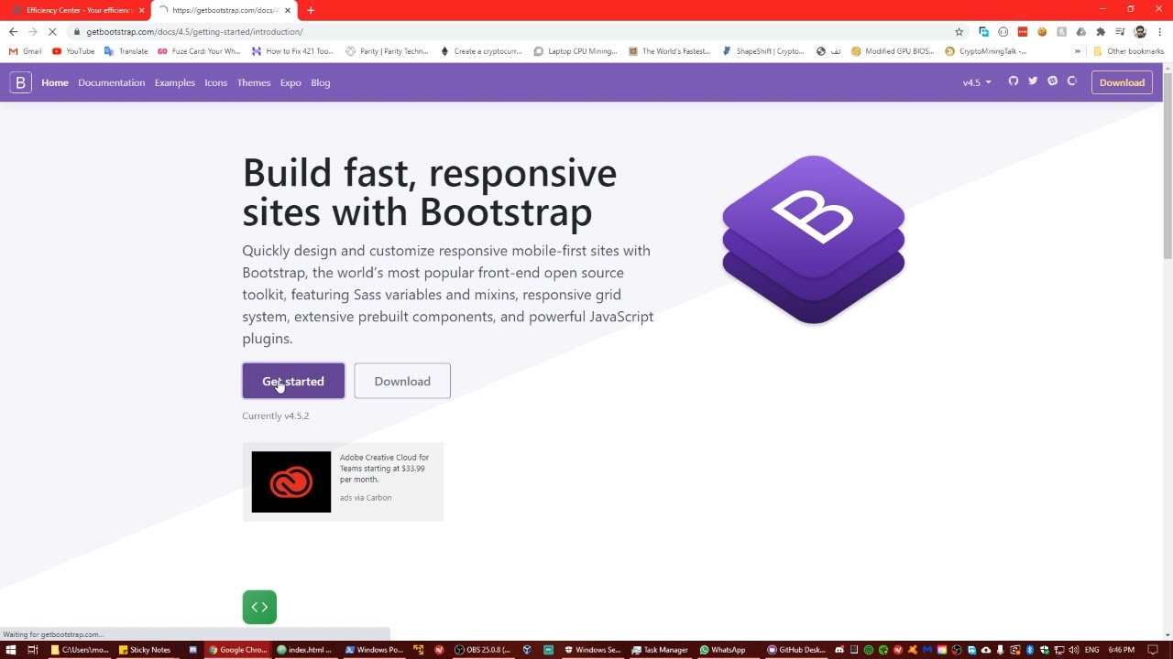Click the 6:46 PM taskbar clock
This screenshot has height=659, width=1173.
click(1122, 650)
